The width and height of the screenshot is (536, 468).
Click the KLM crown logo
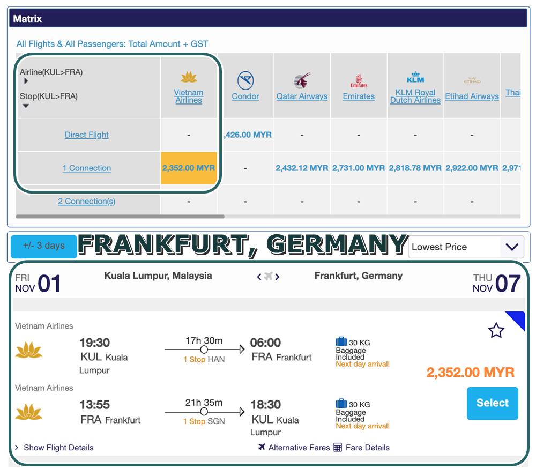pyautogui.click(x=415, y=78)
